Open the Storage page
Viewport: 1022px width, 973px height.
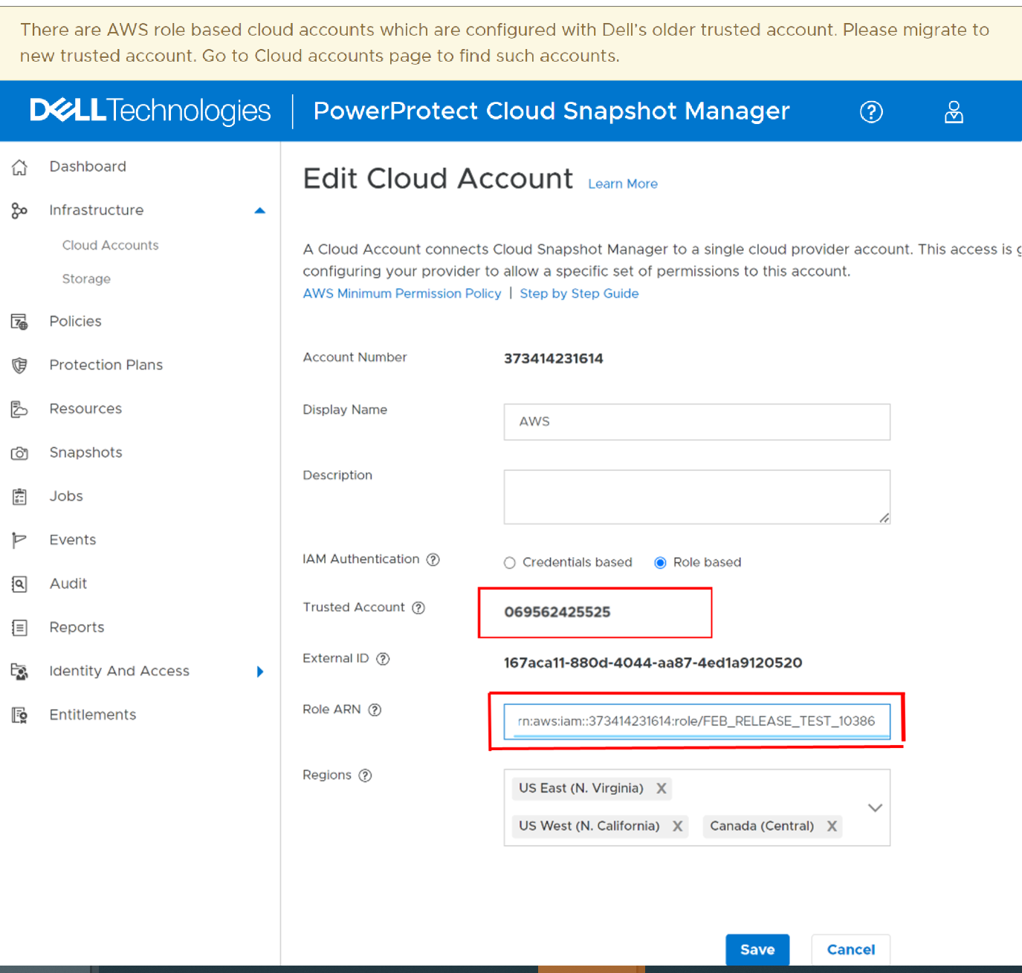tap(86, 279)
